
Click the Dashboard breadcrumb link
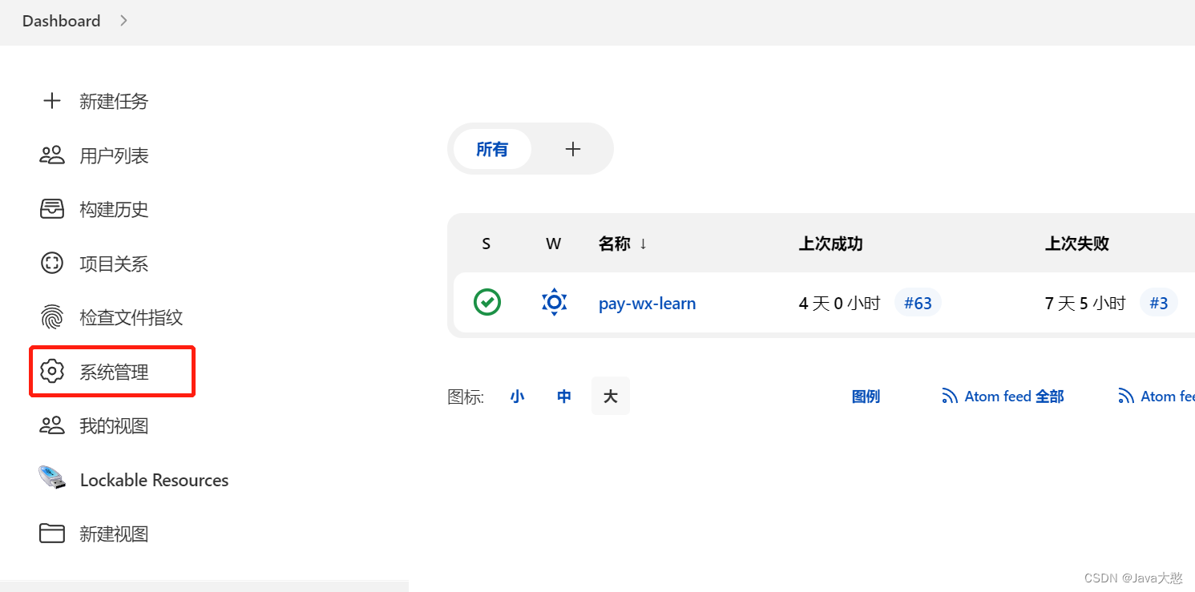click(x=62, y=21)
